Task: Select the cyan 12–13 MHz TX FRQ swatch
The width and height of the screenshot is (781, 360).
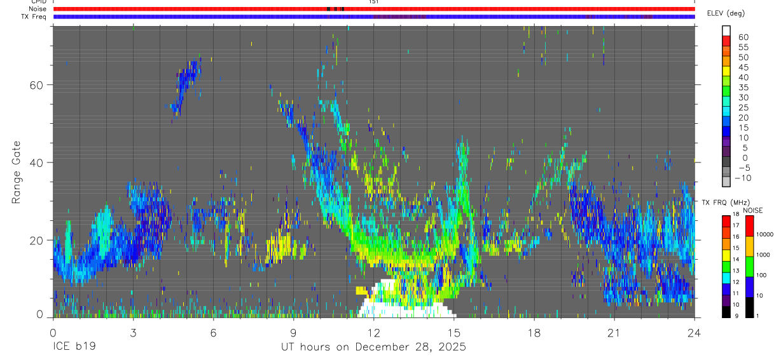Action: [726, 279]
